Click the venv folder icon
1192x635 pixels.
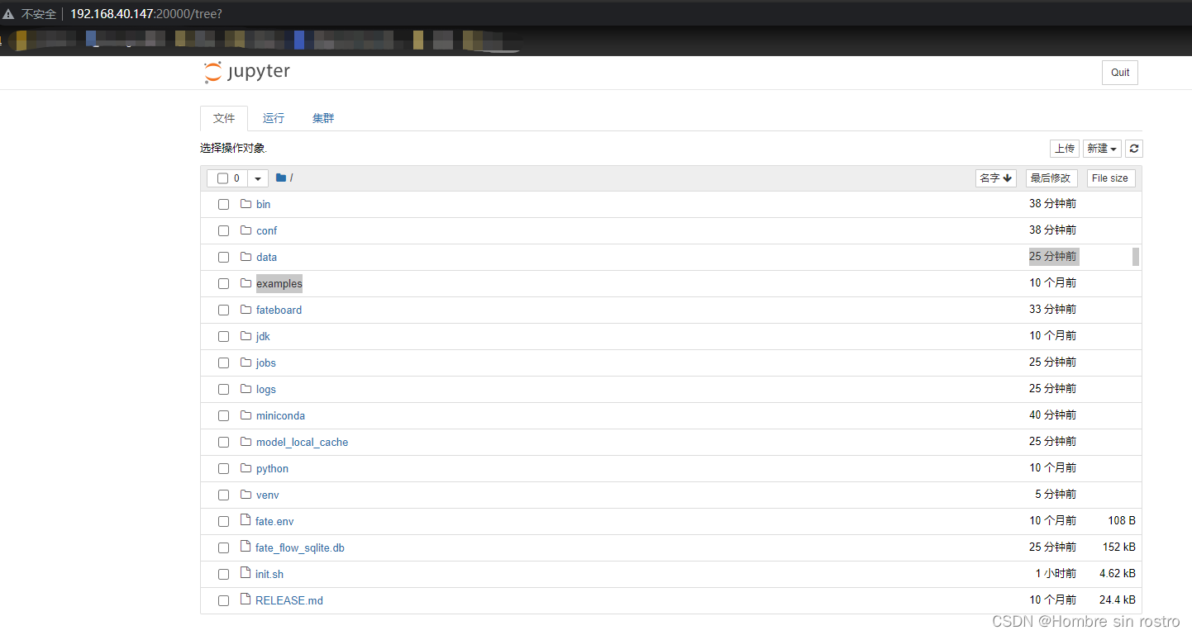click(246, 494)
